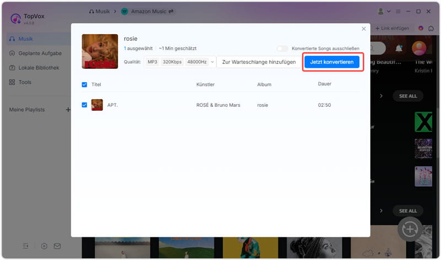Click the rosie album cover thumbnail

[100, 51]
